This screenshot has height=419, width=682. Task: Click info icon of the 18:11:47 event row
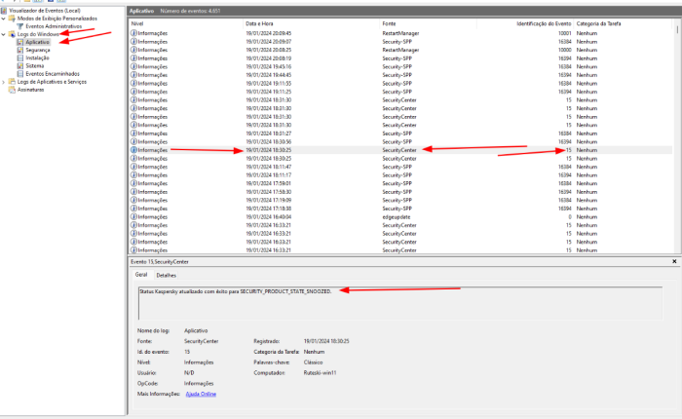point(134,167)
